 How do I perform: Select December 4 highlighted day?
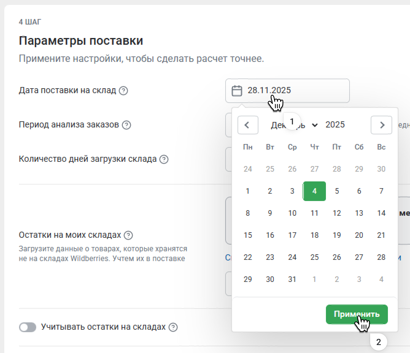(x=314, y=191)
